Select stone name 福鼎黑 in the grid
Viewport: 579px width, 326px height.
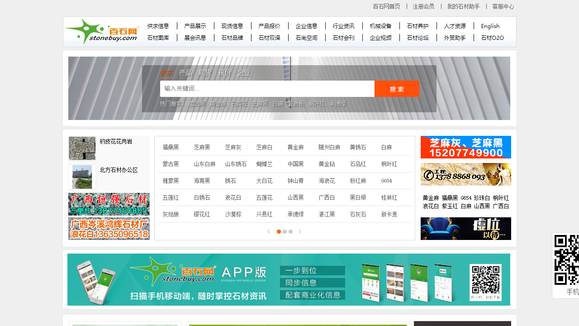tap(171, 147)
